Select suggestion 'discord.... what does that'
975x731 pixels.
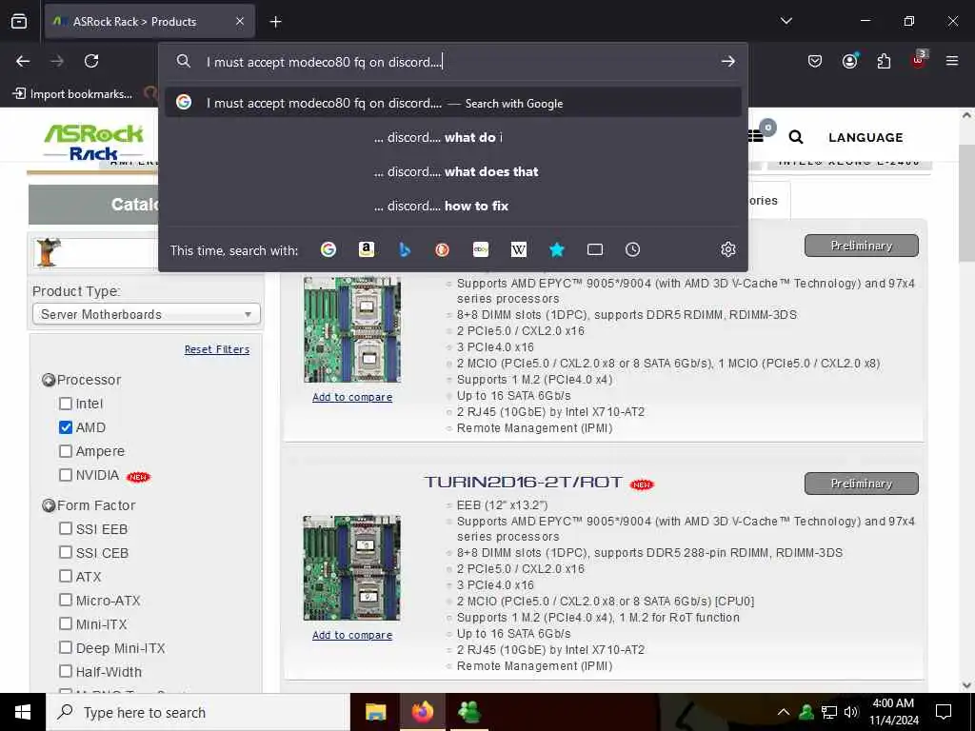(x=452, y=171)
